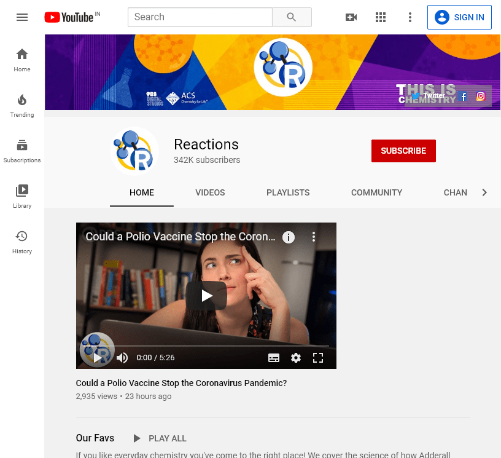The height and width of the screenshot is (458, 501).
Task: Click the channel banner image
Action: pos(273,73)
